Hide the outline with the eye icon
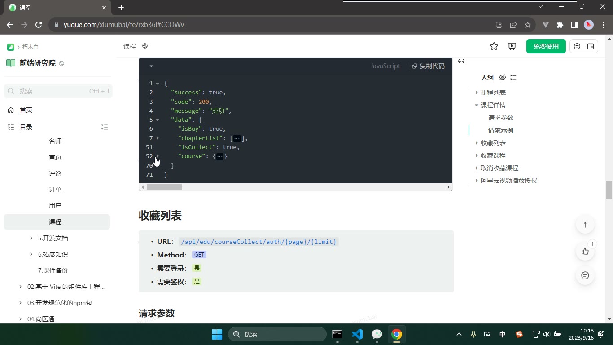 click(503, 77)
